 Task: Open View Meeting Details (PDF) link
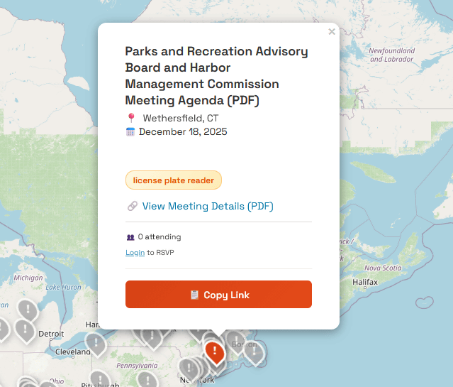208,207
